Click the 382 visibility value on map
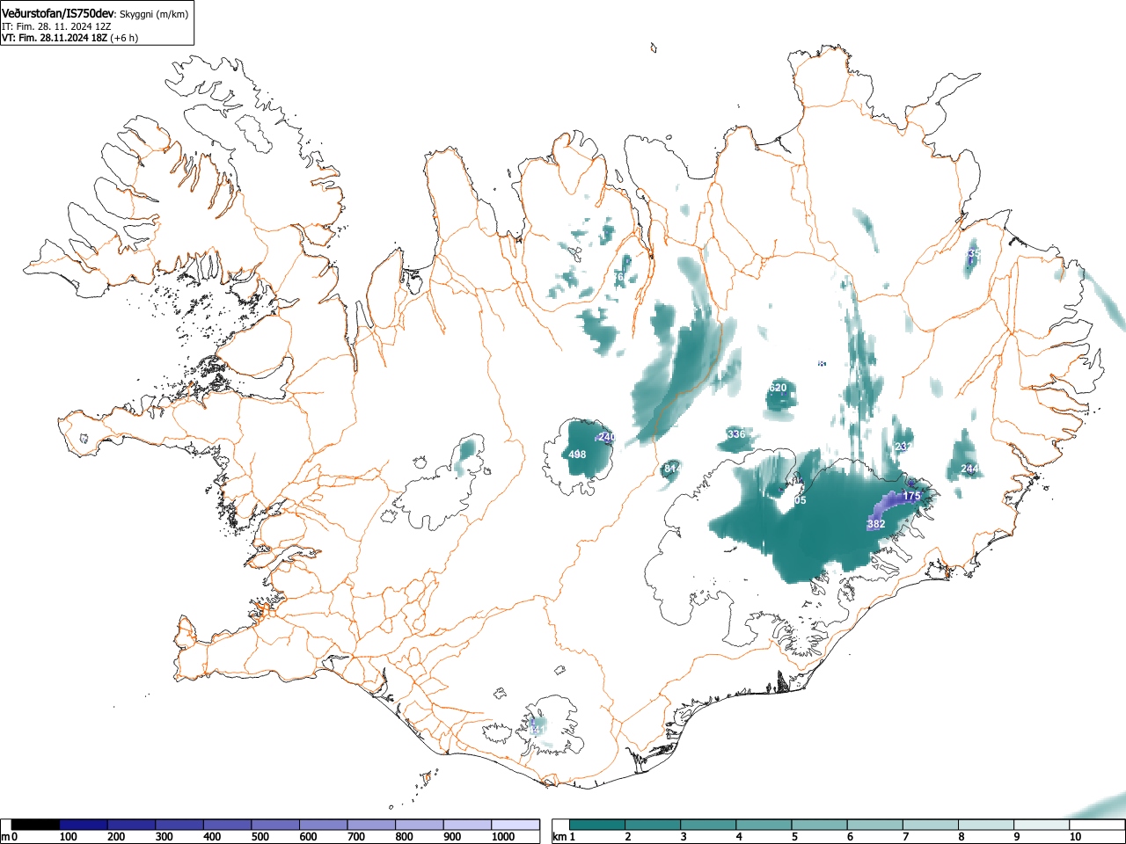The image size is (1126, 844). coord(876,524)
